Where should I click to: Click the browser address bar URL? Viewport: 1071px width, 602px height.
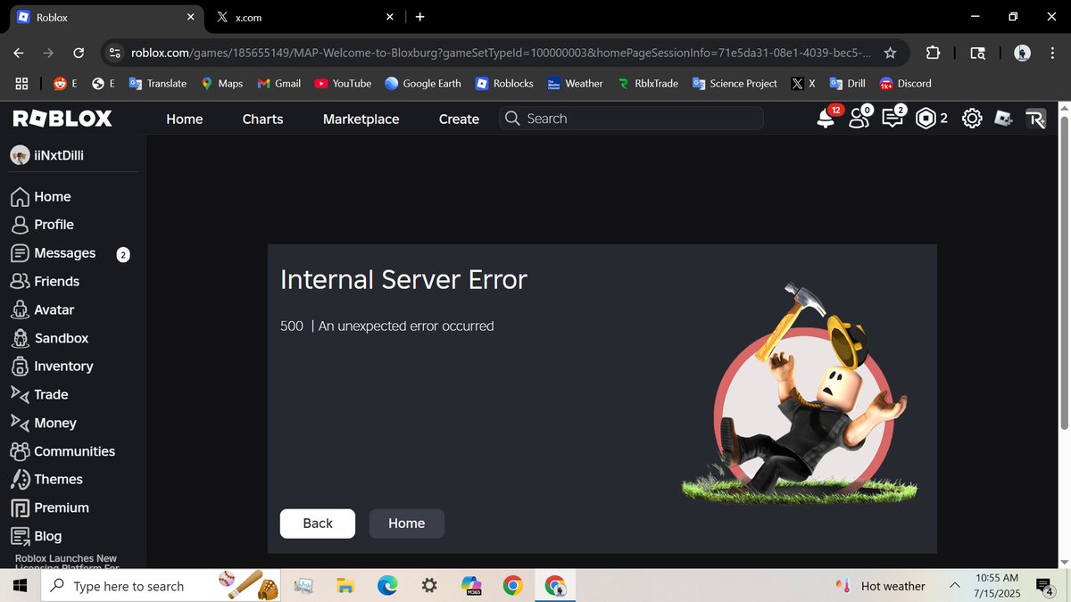pyautogui.click(x=500, y=53)
